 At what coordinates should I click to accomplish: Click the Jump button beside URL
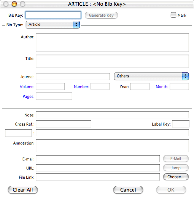(176, 168)
